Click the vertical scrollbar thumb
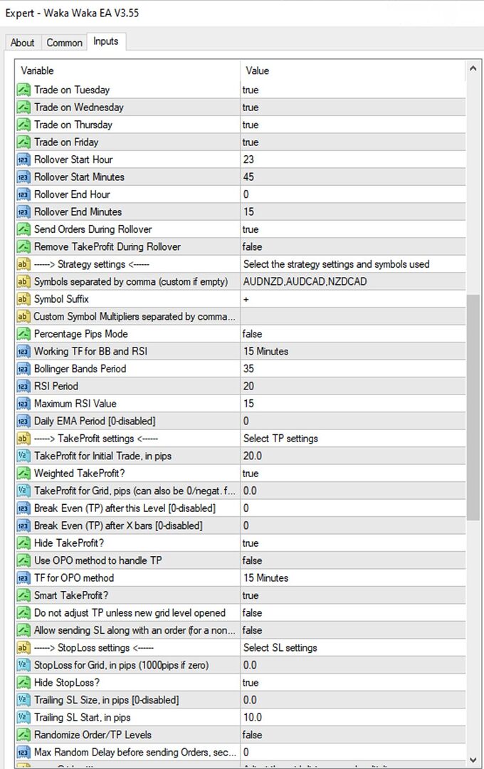 [473, 407]
